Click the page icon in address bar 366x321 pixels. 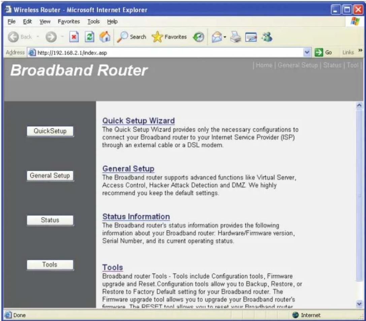coord(32,53)
